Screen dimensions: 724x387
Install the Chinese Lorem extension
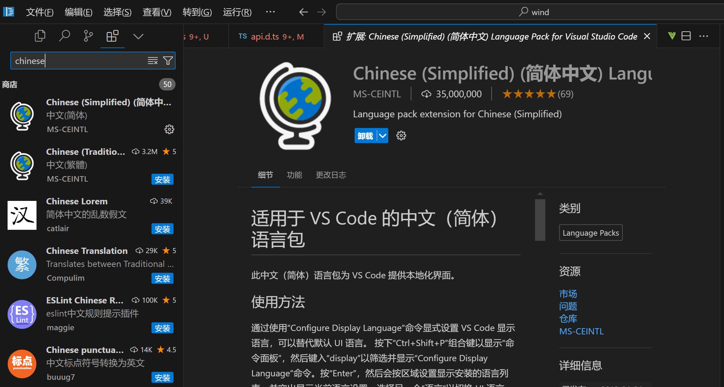click(162, 229)
